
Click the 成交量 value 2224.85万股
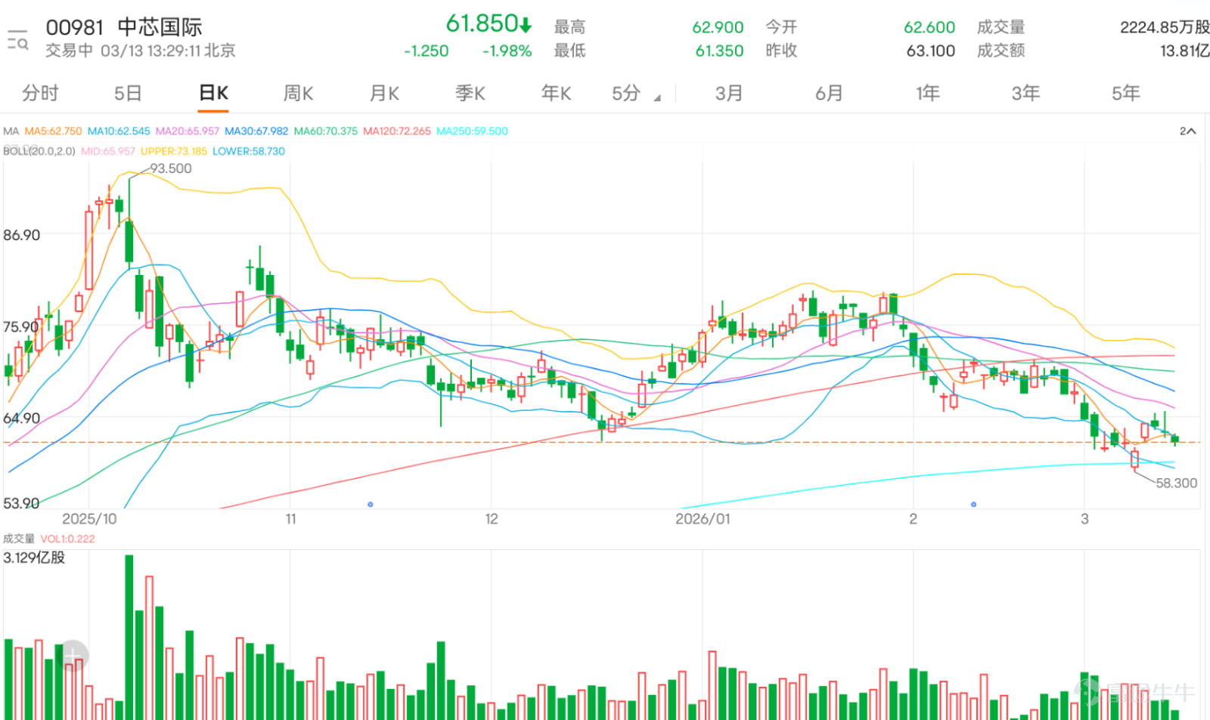(x=1165, y=27)
